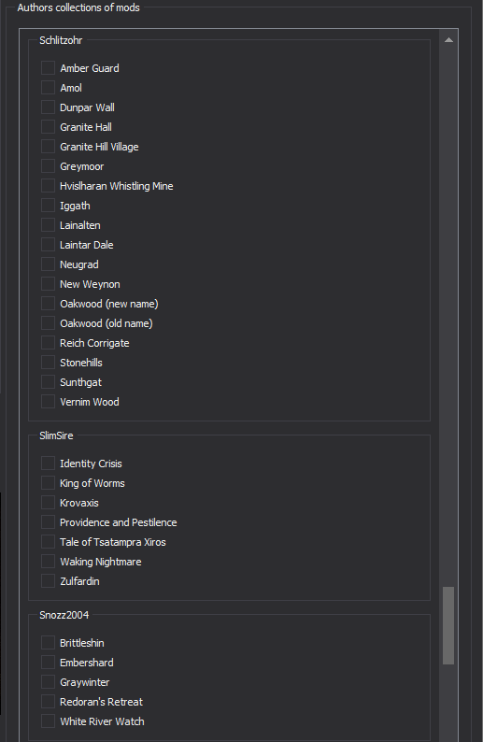Tick Providence and Pestilence checkbox
The image size is (483, 742).
pos(48,522)
